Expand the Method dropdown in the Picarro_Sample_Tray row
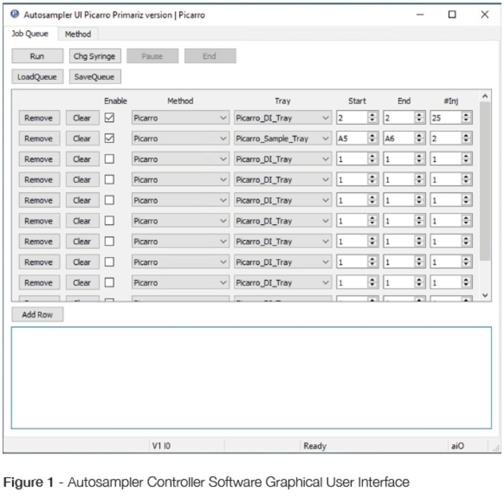 click(x=180, y=138)
